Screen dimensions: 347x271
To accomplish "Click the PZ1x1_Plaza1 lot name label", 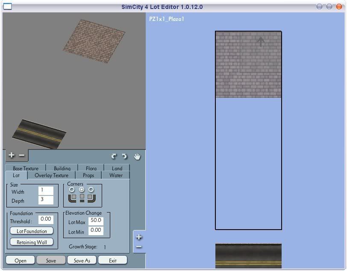I will pyautogui.click(x=166, y=19).
